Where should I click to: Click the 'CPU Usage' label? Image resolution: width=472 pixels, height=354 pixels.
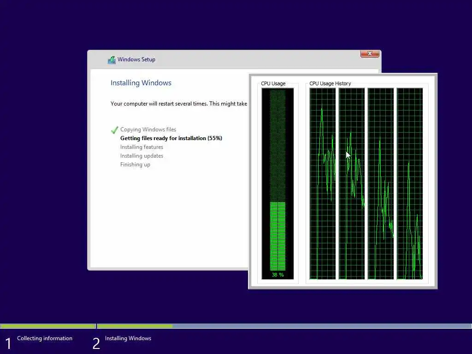(x=273, y=83)
